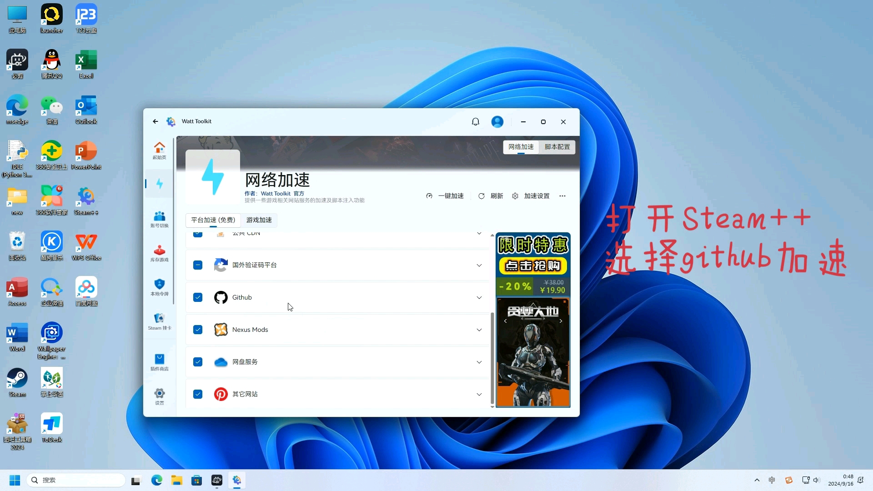
Task: Expand the 公共 CDN row chevron
Action: pyautogui.click(x=479, y=234)
